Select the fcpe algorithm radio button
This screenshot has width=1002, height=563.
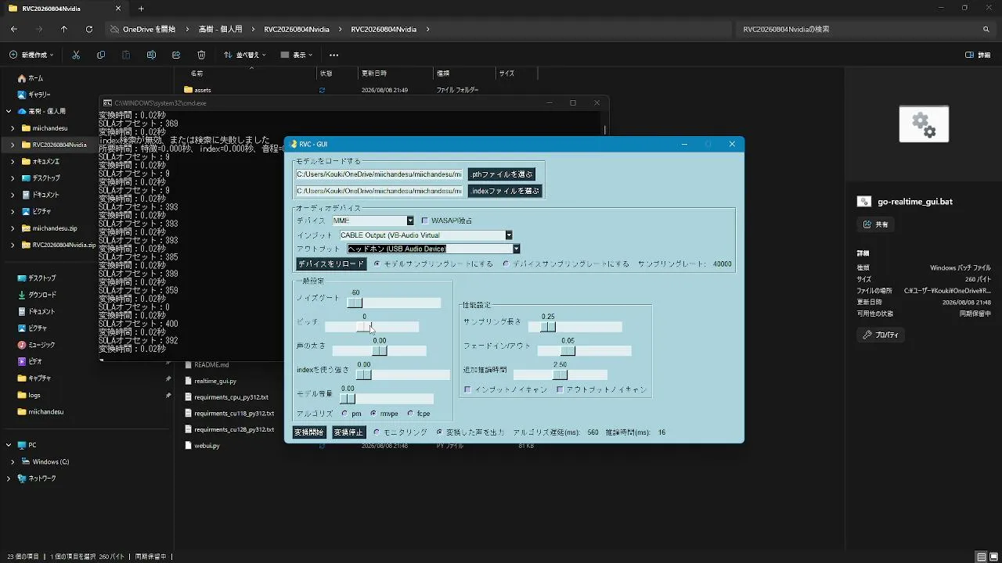click(410, 413)
